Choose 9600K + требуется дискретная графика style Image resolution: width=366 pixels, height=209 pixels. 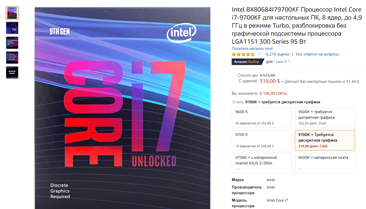(x=325, y=118)
